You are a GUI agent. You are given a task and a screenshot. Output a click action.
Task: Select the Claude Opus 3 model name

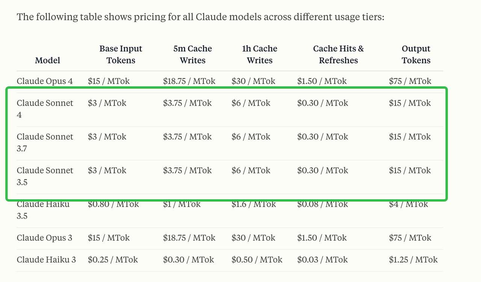coord(44,238)
